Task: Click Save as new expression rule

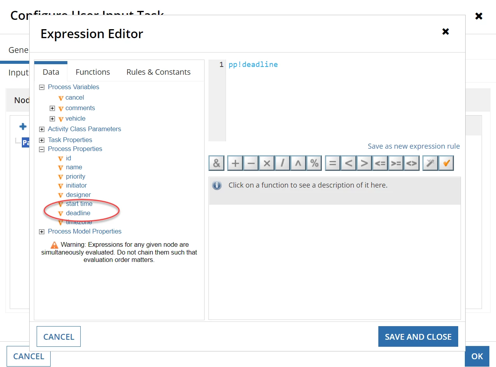Action: click(414, 146)
